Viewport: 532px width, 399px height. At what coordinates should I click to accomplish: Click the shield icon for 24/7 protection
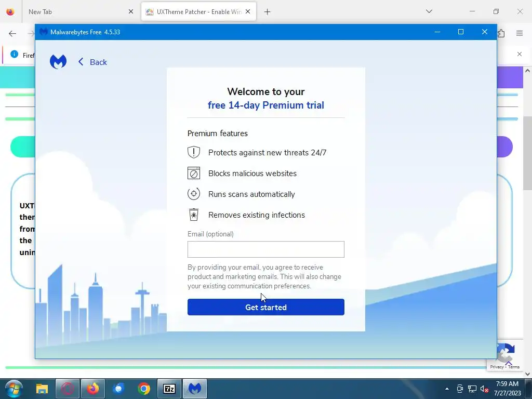[194, 152]
